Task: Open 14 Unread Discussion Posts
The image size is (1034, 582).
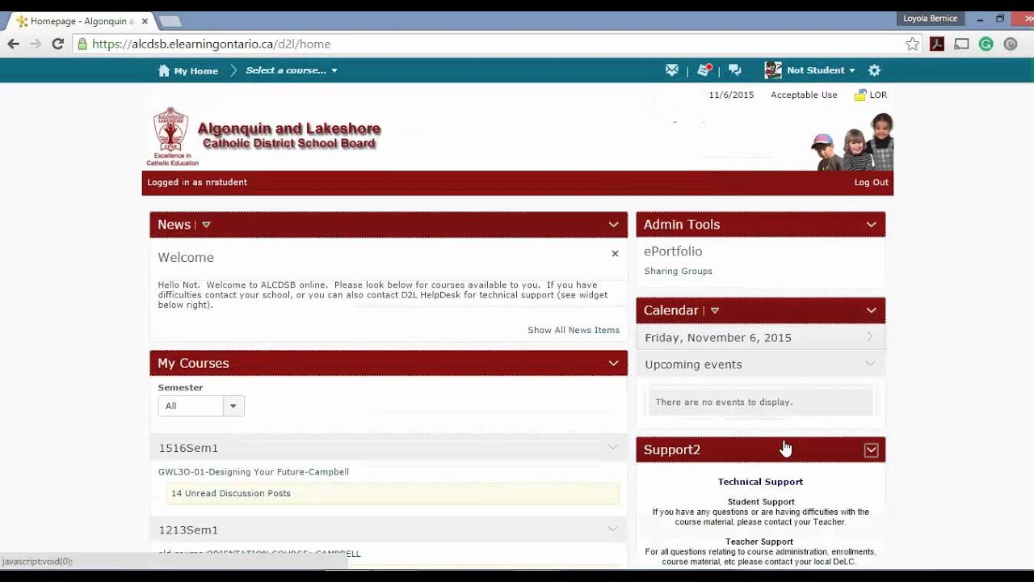Action: point(231,493)
